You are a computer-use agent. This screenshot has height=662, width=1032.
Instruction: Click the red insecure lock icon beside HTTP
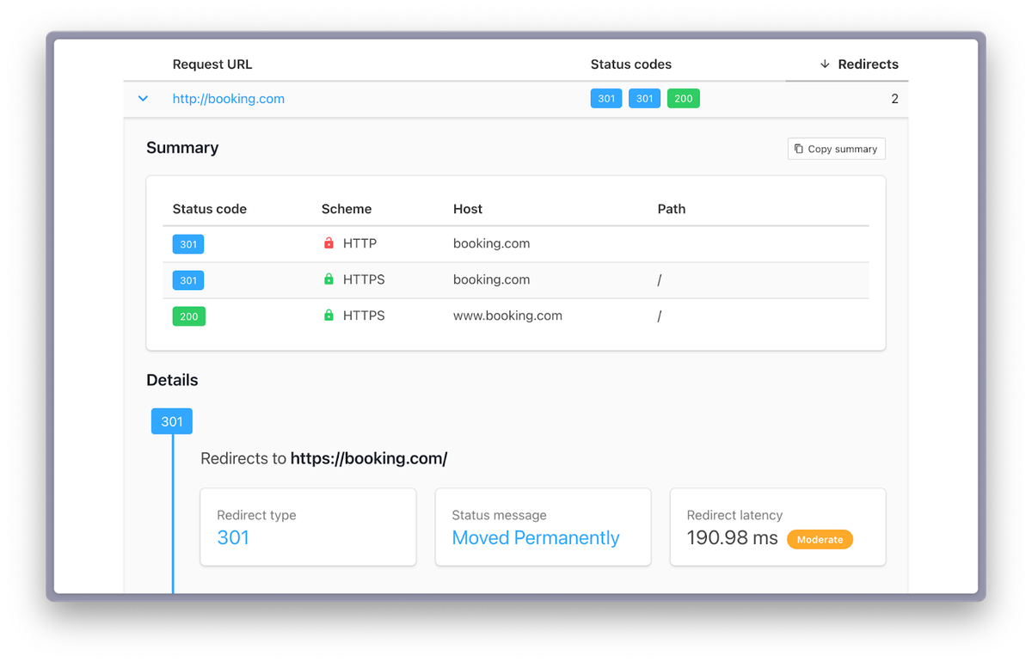click(329, 243)
